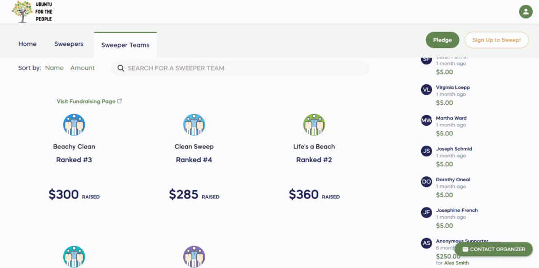539x268 pixels.
Task: Open the Beachy Clean team name
Action: click(x=74, y=146)
